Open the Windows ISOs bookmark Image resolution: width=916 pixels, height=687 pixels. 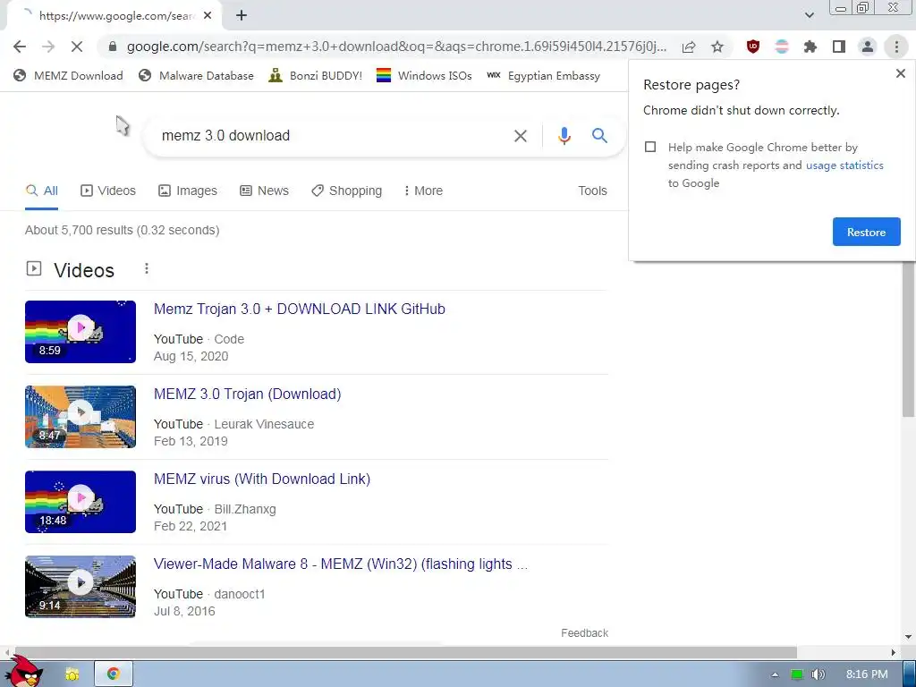(x=424, y=75)
